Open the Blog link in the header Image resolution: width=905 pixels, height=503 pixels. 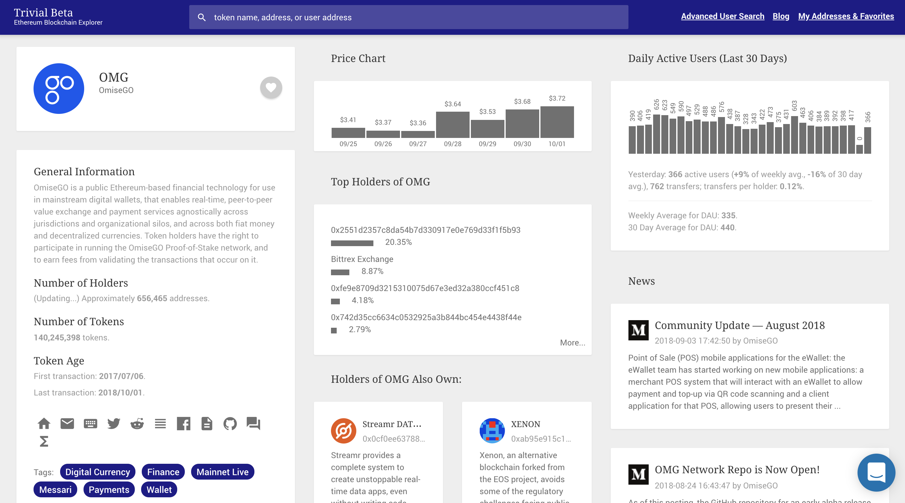(781, 16)
